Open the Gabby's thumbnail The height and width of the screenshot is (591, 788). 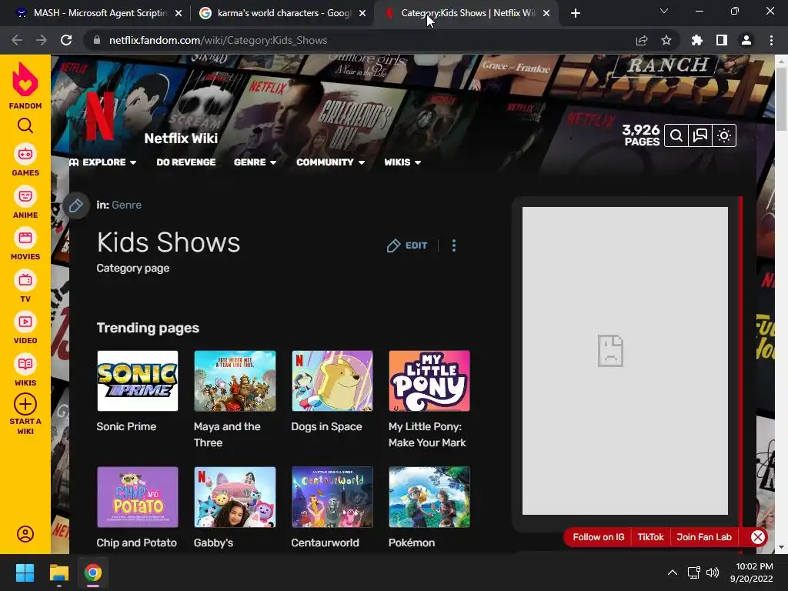pos(235,497)
